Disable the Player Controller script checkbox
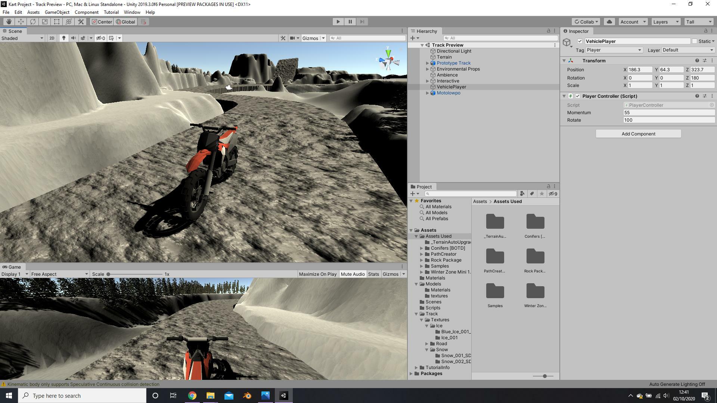This screenshot has height=403, width=717. tap(578, 96)
